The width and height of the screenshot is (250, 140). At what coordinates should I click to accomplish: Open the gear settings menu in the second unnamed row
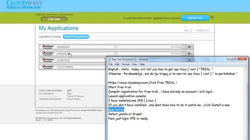click(190, 54)
